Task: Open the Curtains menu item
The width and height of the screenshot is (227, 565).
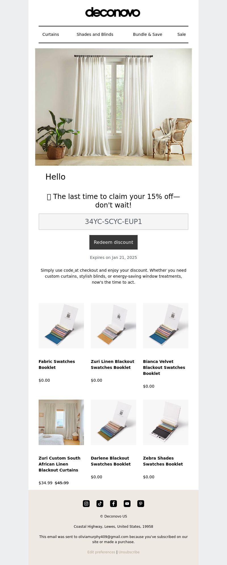Action: point(51,34)
